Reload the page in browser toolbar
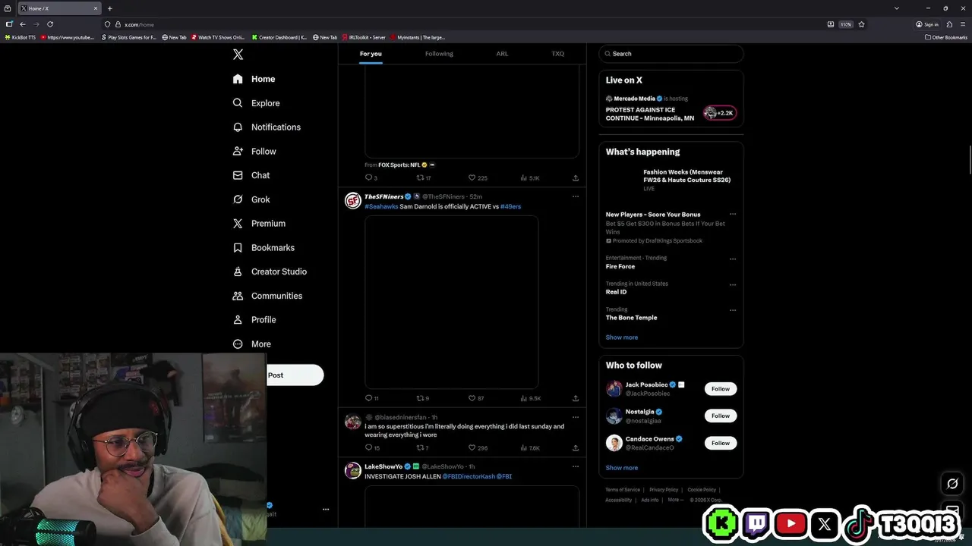This screenshot has height=546, width=972. 50,24
